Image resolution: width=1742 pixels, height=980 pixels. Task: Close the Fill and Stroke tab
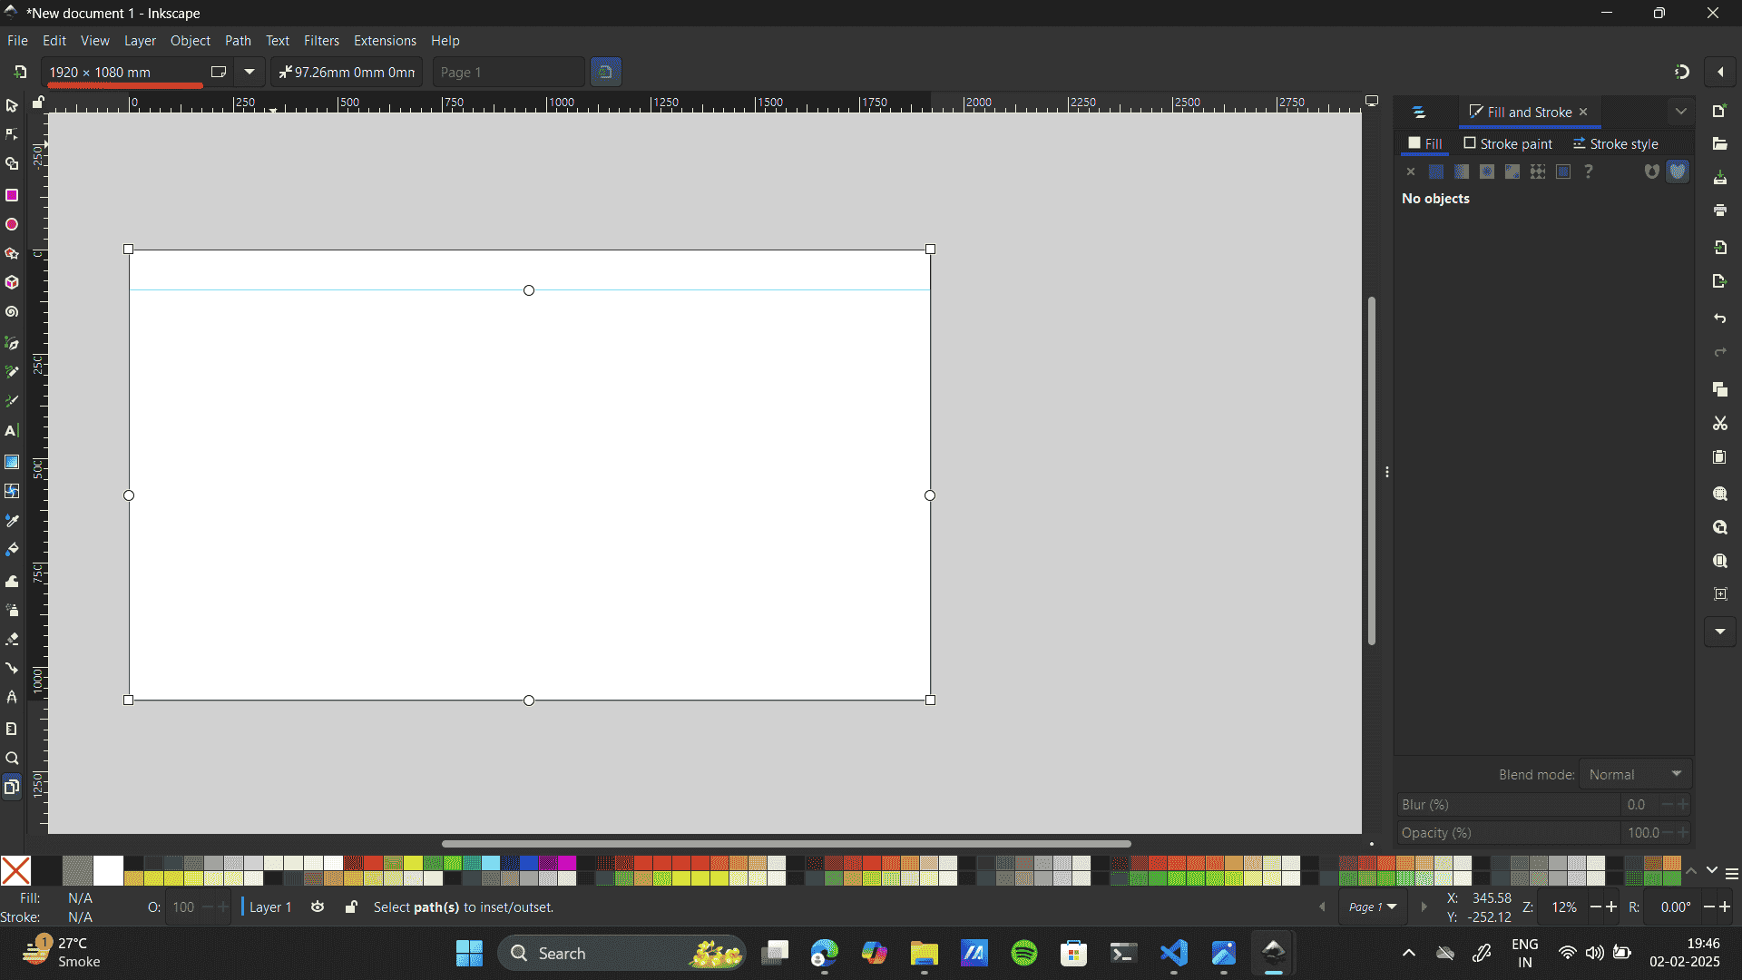point(1583,112)
